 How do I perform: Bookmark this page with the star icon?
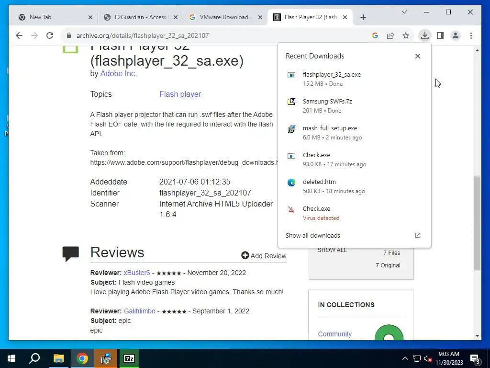point(406,35)
